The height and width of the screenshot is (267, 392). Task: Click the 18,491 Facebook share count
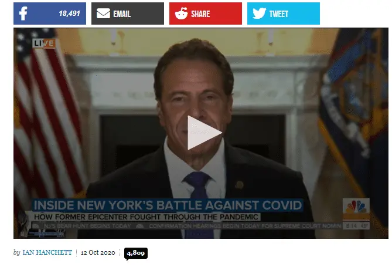(70, 13)
